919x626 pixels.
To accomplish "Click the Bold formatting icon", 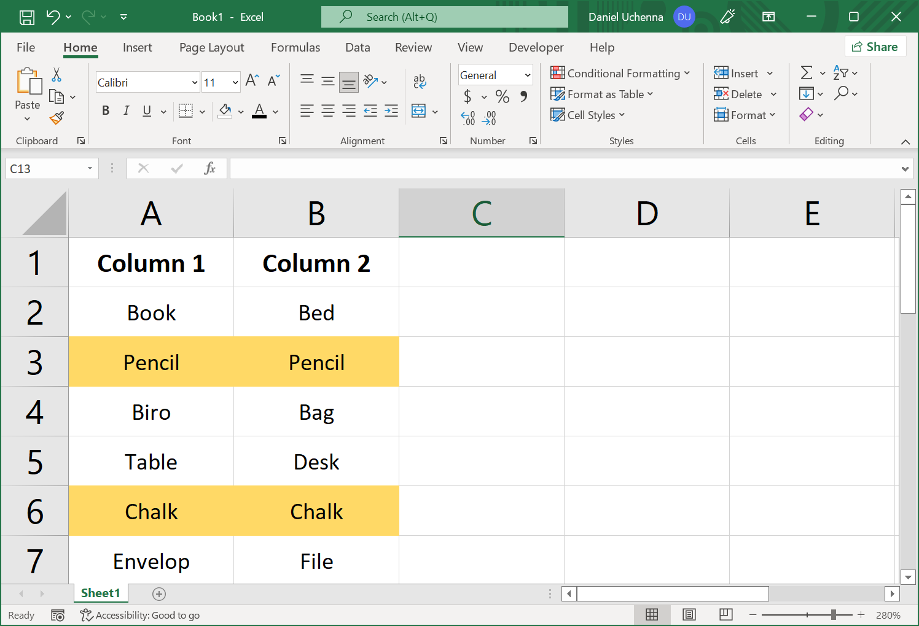I will 106,111.
